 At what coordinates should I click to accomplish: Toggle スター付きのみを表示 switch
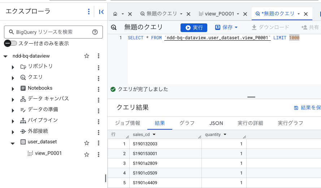pos(10,43)
